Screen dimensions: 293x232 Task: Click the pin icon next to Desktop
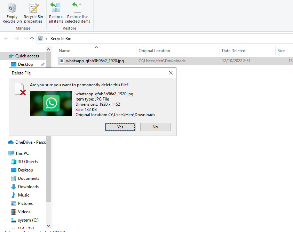(x=42, y=64)
